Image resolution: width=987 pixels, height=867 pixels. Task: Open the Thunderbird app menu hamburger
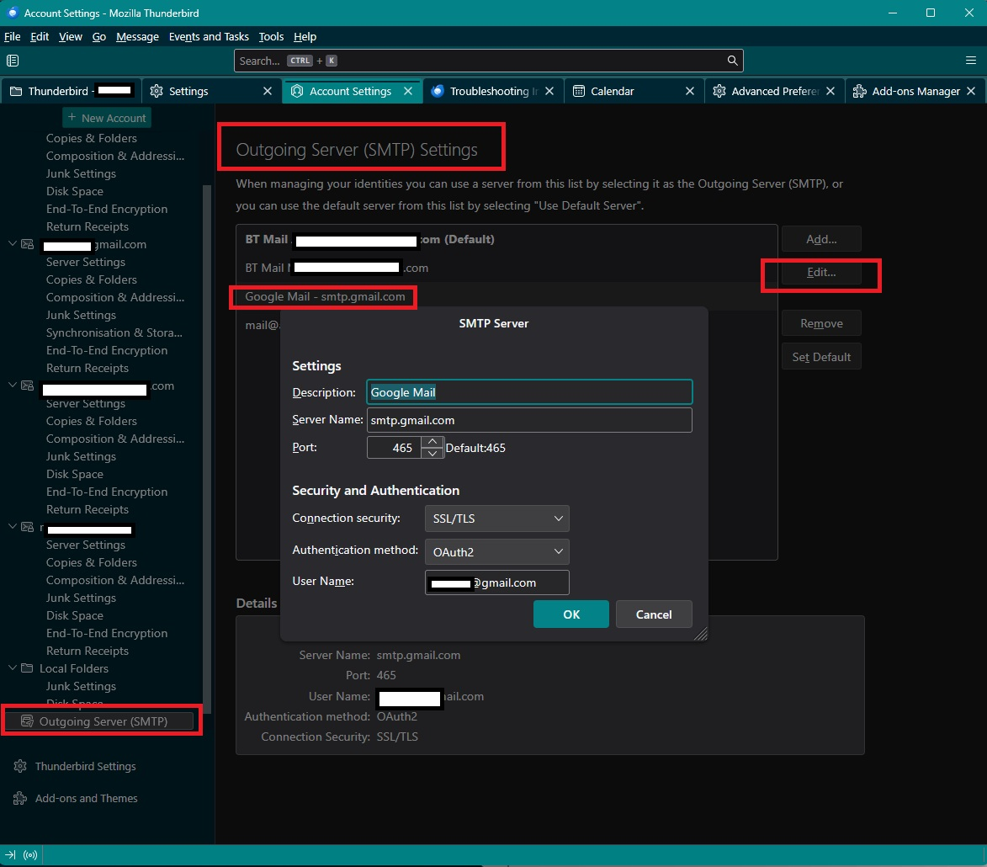pos(971,61)
